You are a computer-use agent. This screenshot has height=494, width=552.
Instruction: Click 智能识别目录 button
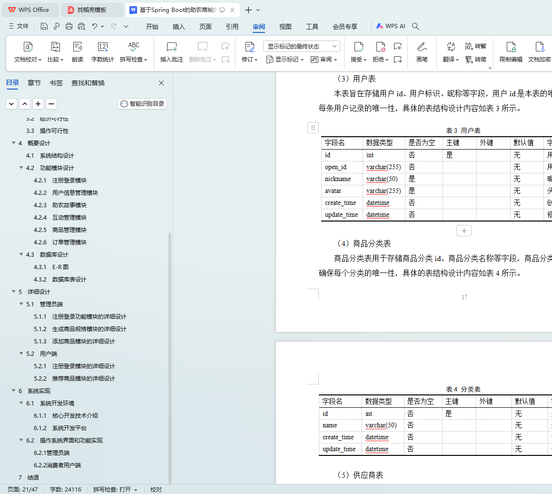(142, 103)
